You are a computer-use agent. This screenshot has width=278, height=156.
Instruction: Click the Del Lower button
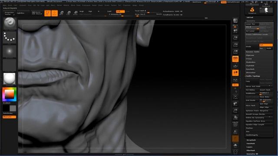coord(252,31)
